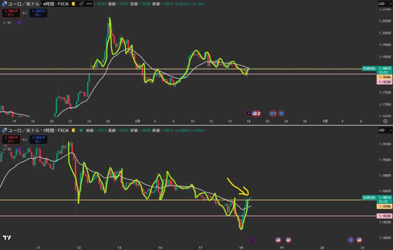Click the TradingView logo in lower chart corner
This screenshot has height=250, width=393.
tap(7, 238)
